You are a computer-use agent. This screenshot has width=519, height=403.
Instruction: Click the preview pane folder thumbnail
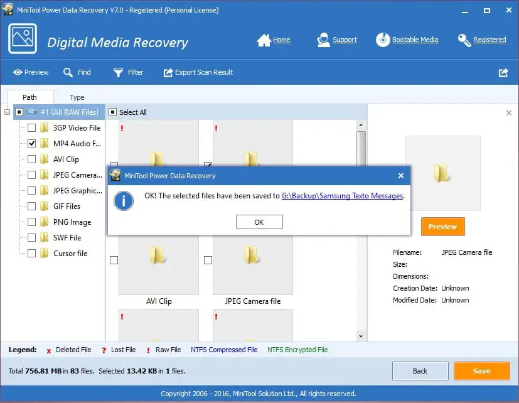[x=443, y=173]
